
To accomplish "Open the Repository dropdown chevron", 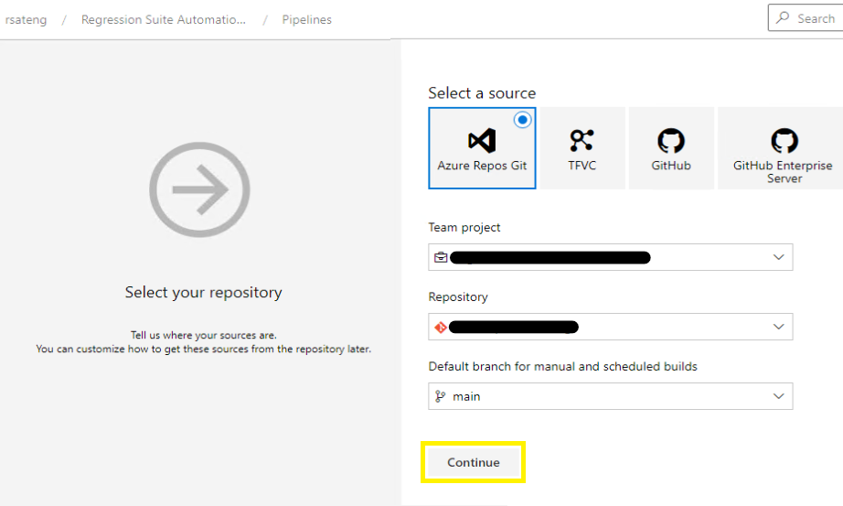I will tap(778, 327).
